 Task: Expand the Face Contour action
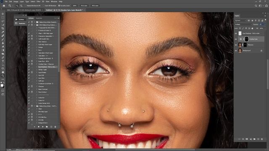pyautogui.click(x=37, y=92)
